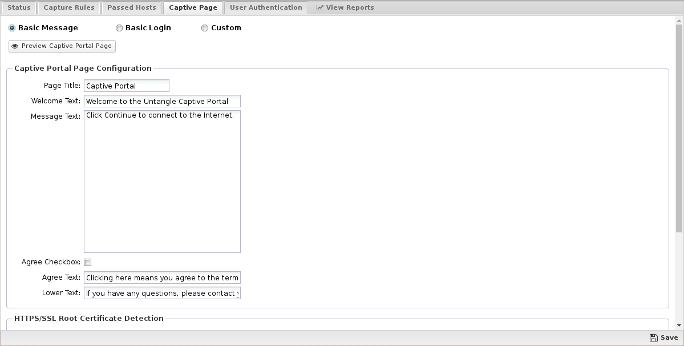The image size is (684, 346).
Task: Select the Basic Message radio button
Action: (x=12, y=28)
